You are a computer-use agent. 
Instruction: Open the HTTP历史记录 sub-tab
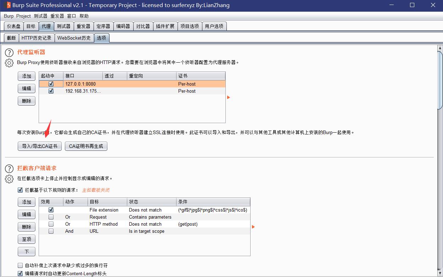37,38
